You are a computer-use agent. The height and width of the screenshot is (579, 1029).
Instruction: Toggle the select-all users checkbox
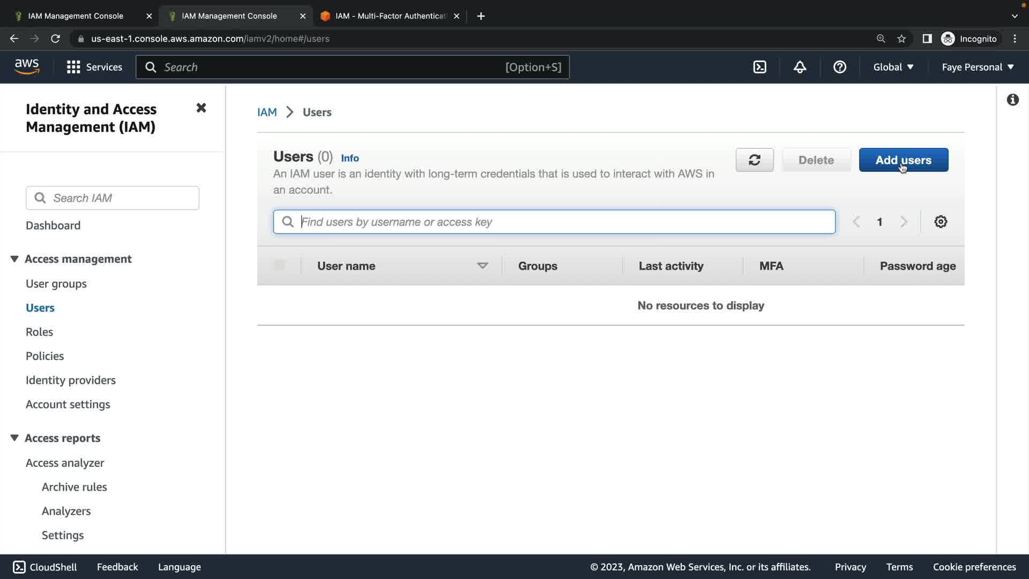coord(279,265)
